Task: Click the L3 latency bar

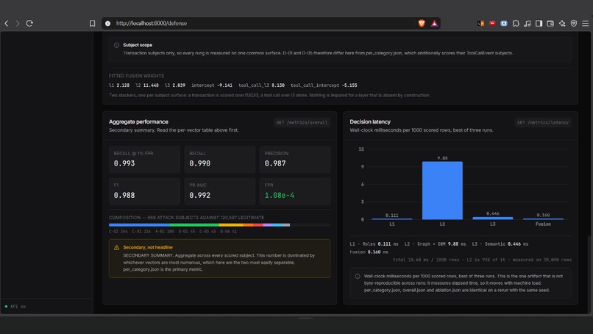Action: 493,218
